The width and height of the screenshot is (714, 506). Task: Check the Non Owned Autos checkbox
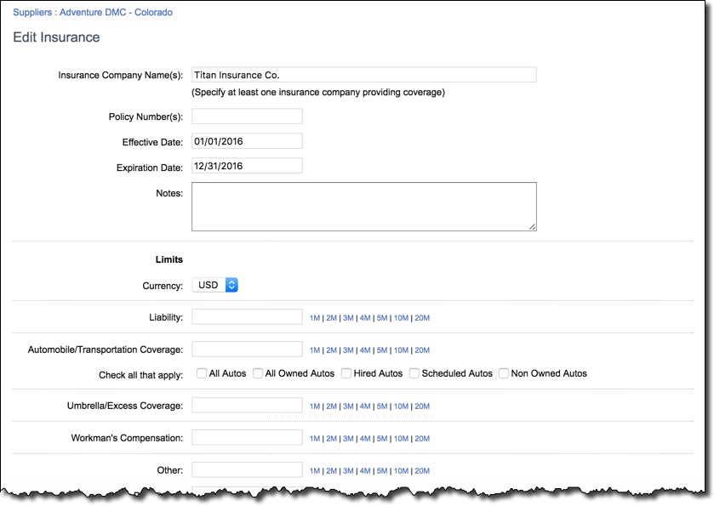503,372
